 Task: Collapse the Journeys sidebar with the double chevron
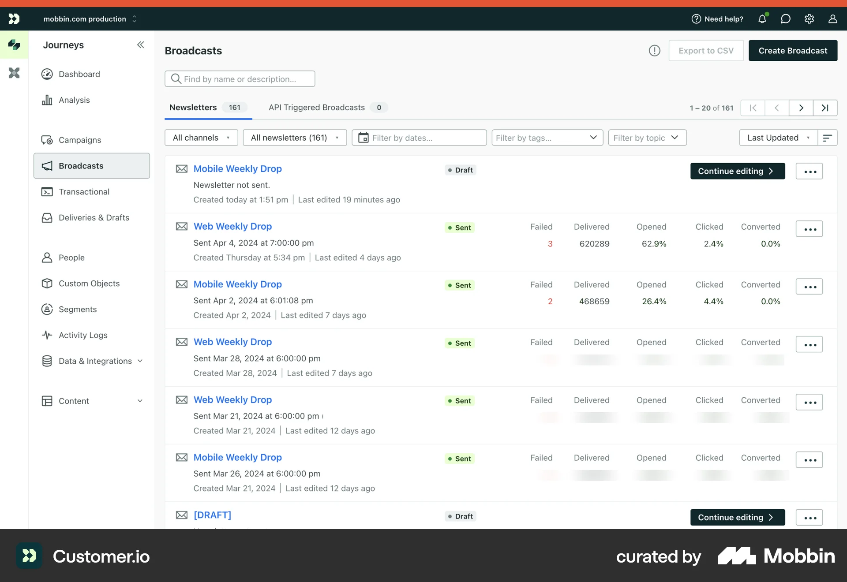click(140, 45)
